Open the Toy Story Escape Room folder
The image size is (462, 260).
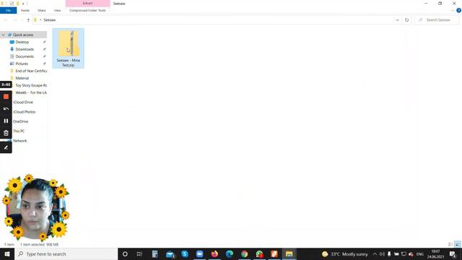(31, 85)
